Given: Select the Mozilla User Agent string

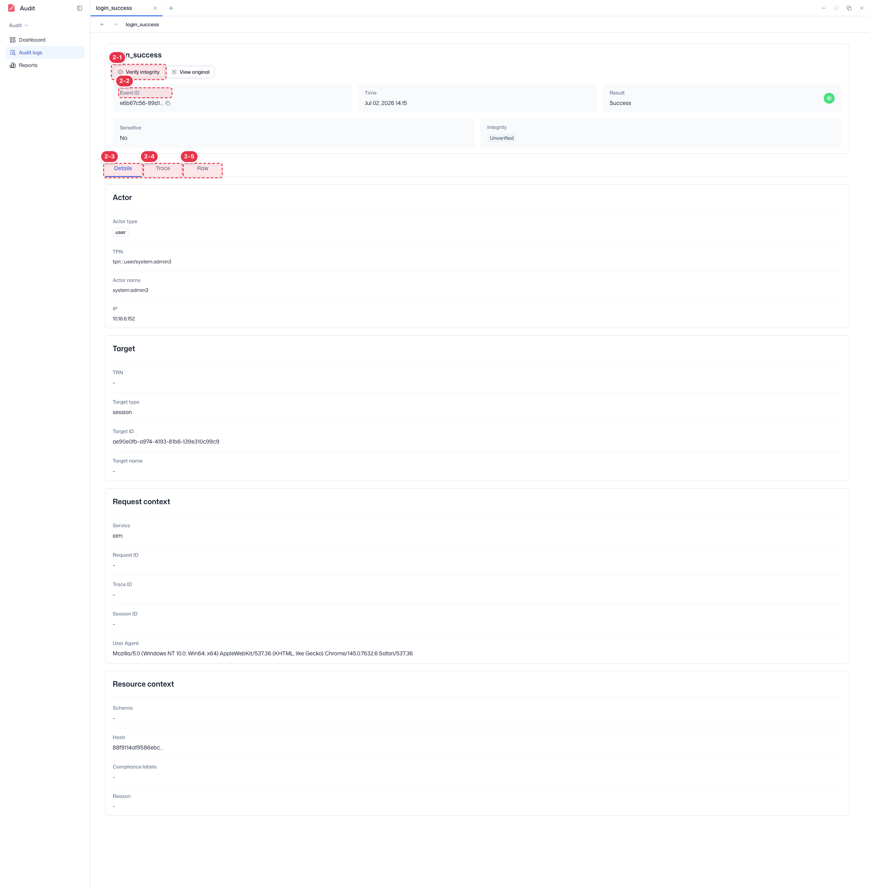Looking at the screenshot, I should 263,654.
